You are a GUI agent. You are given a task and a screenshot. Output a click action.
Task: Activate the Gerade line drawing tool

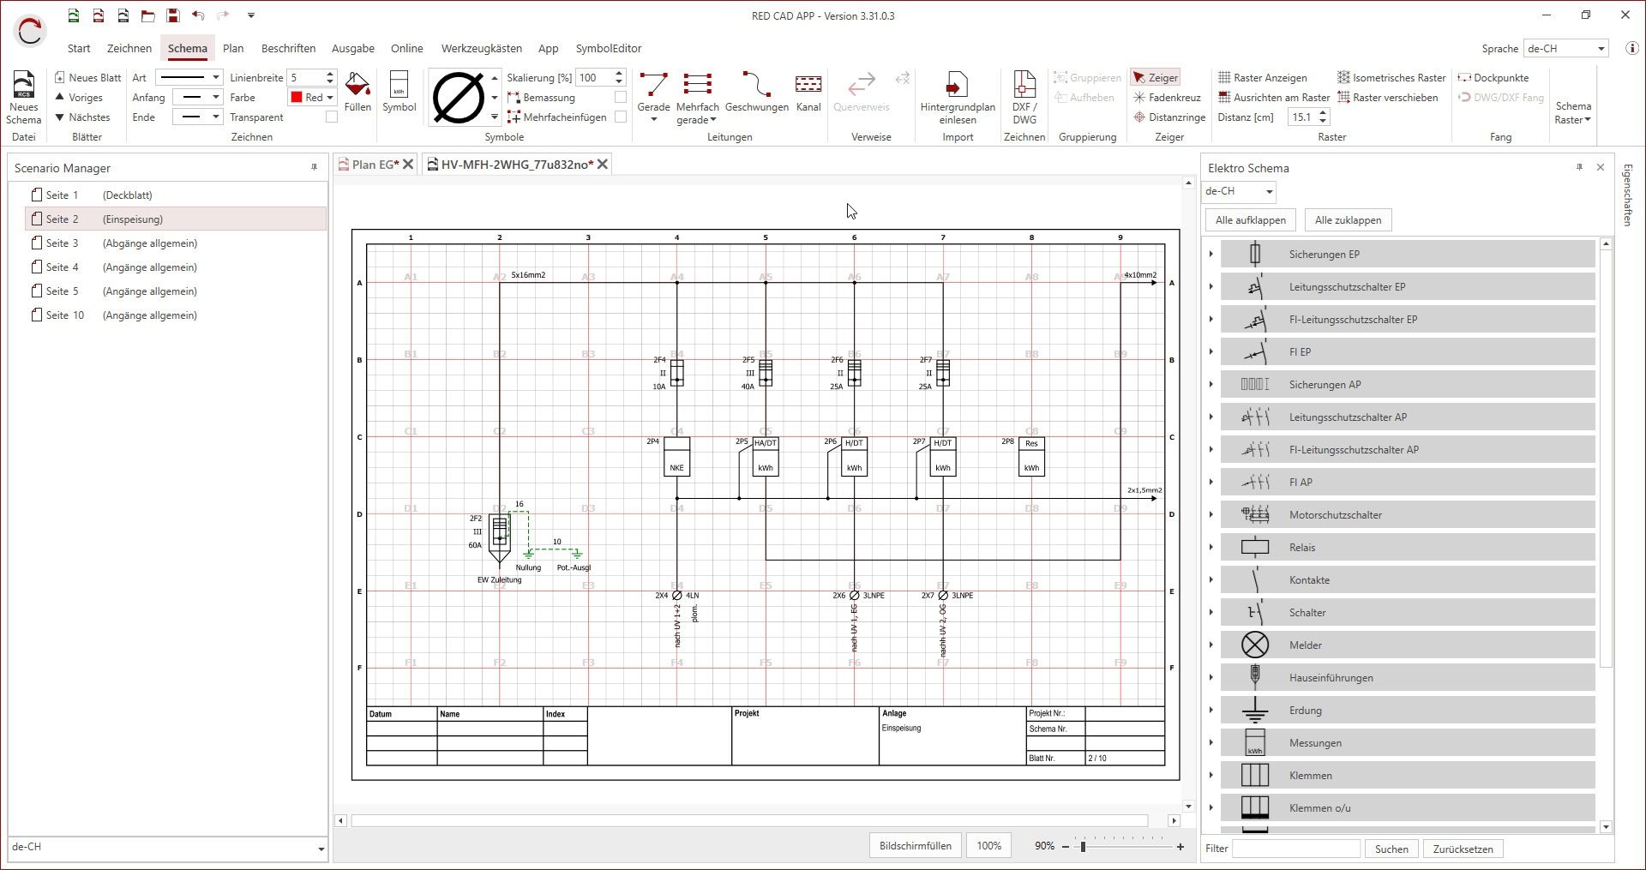point(654,90)
